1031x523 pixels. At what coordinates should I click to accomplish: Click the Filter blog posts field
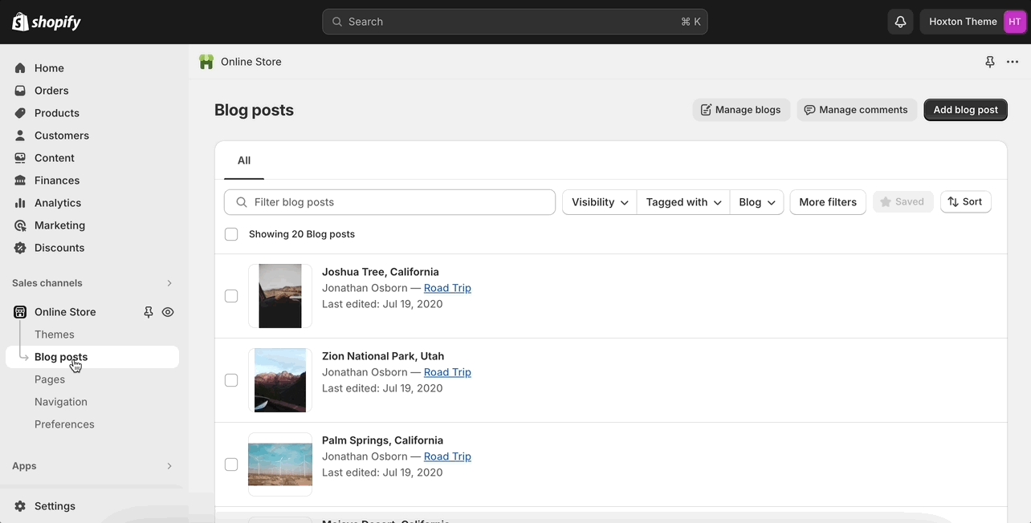pyautogui.click(x=389, y=202)
